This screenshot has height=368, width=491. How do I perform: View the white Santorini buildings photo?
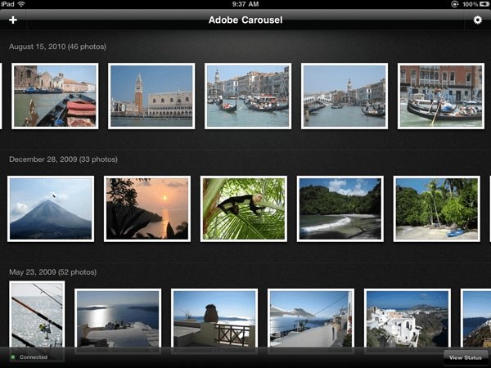click(407, 319)
